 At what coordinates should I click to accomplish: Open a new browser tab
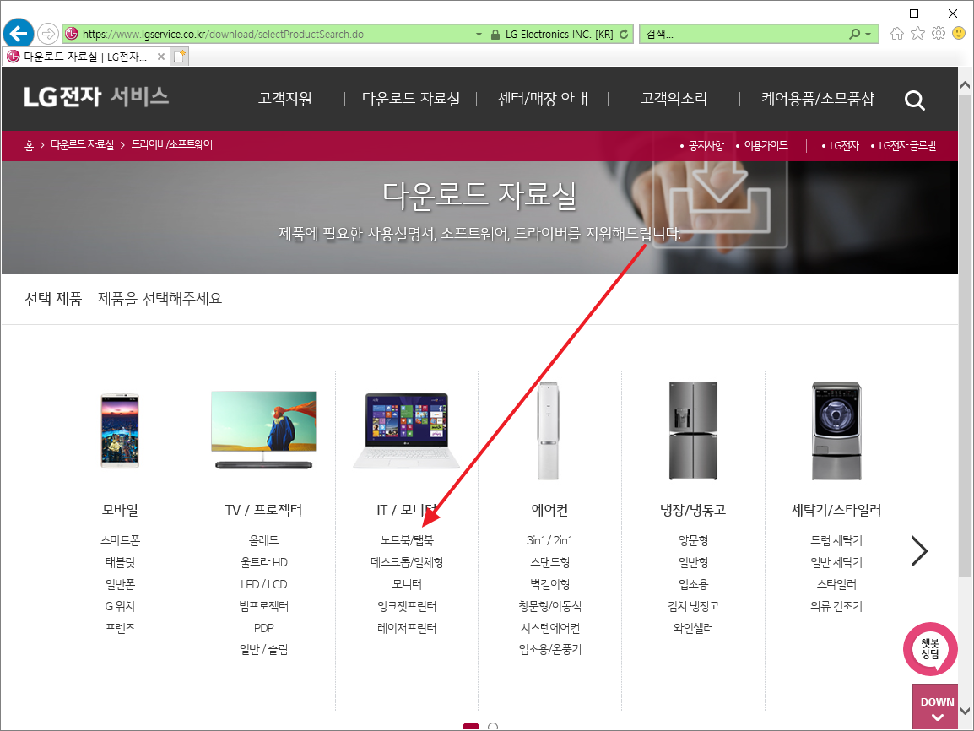pyautogui.click(x=180, y=57)
